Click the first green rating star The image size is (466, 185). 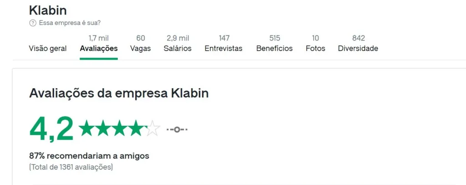86,128
